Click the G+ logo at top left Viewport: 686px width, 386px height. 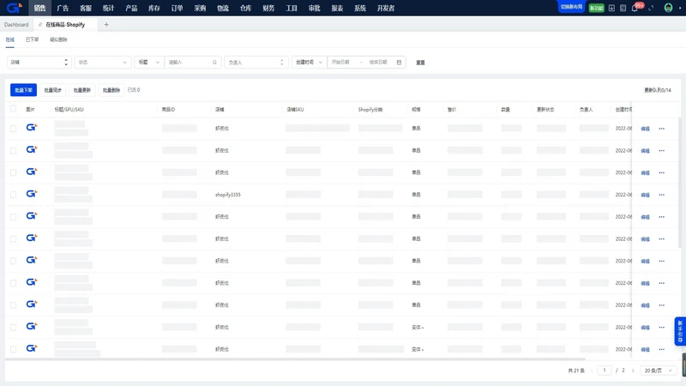14,8
